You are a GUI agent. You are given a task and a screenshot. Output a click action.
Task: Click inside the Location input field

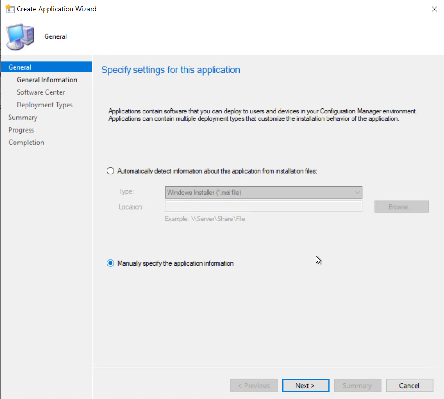pos(263,206)
